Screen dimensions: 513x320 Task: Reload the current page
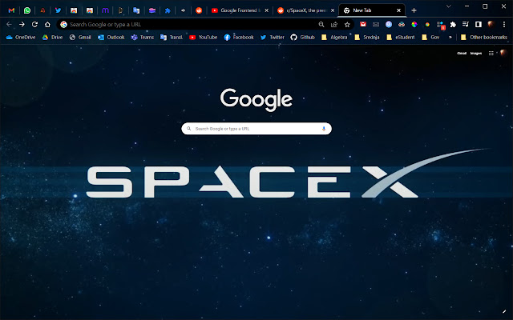coord(34,25)
